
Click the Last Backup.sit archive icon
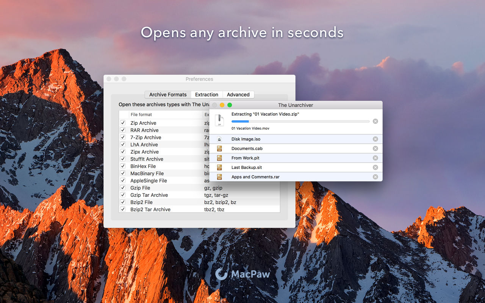coord(219,167)
